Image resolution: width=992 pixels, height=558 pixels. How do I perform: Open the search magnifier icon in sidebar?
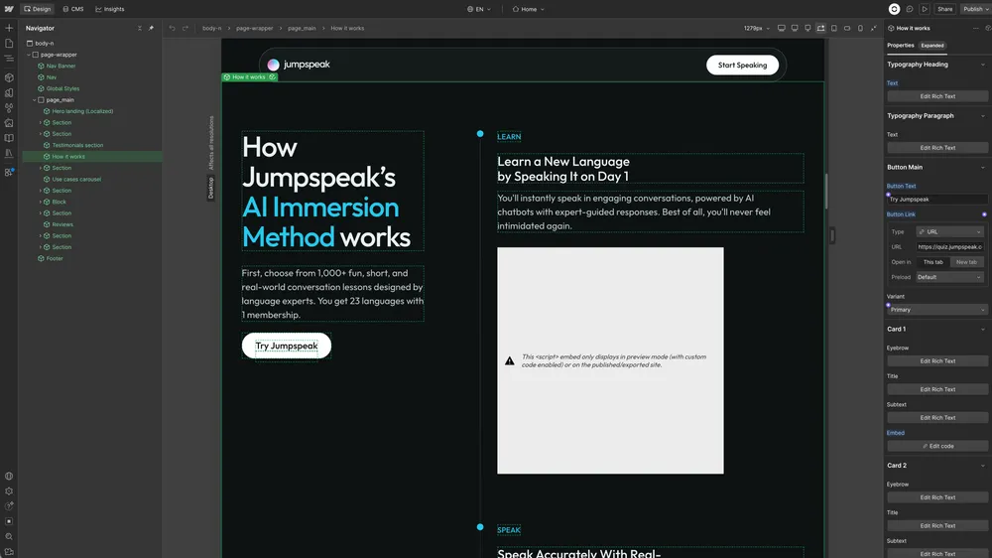tap(9, 536)
